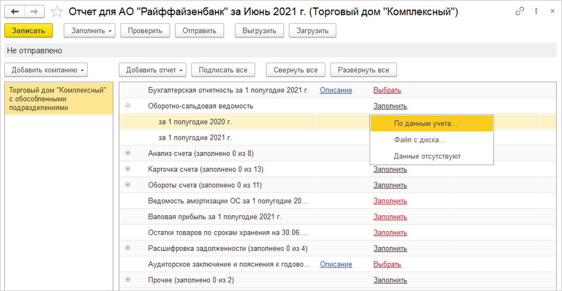Open the three-dot more options menu

pyautogui.click(x=535, y=11)
